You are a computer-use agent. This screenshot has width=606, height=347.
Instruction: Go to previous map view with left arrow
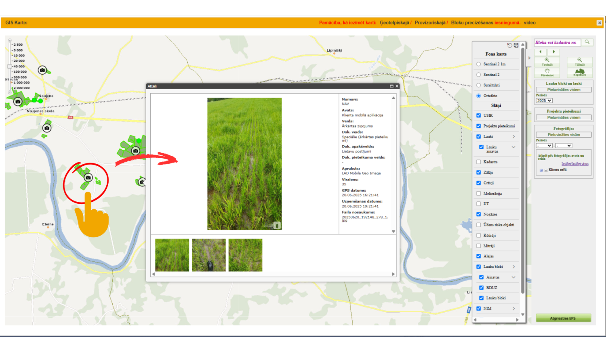coord(541,52)
